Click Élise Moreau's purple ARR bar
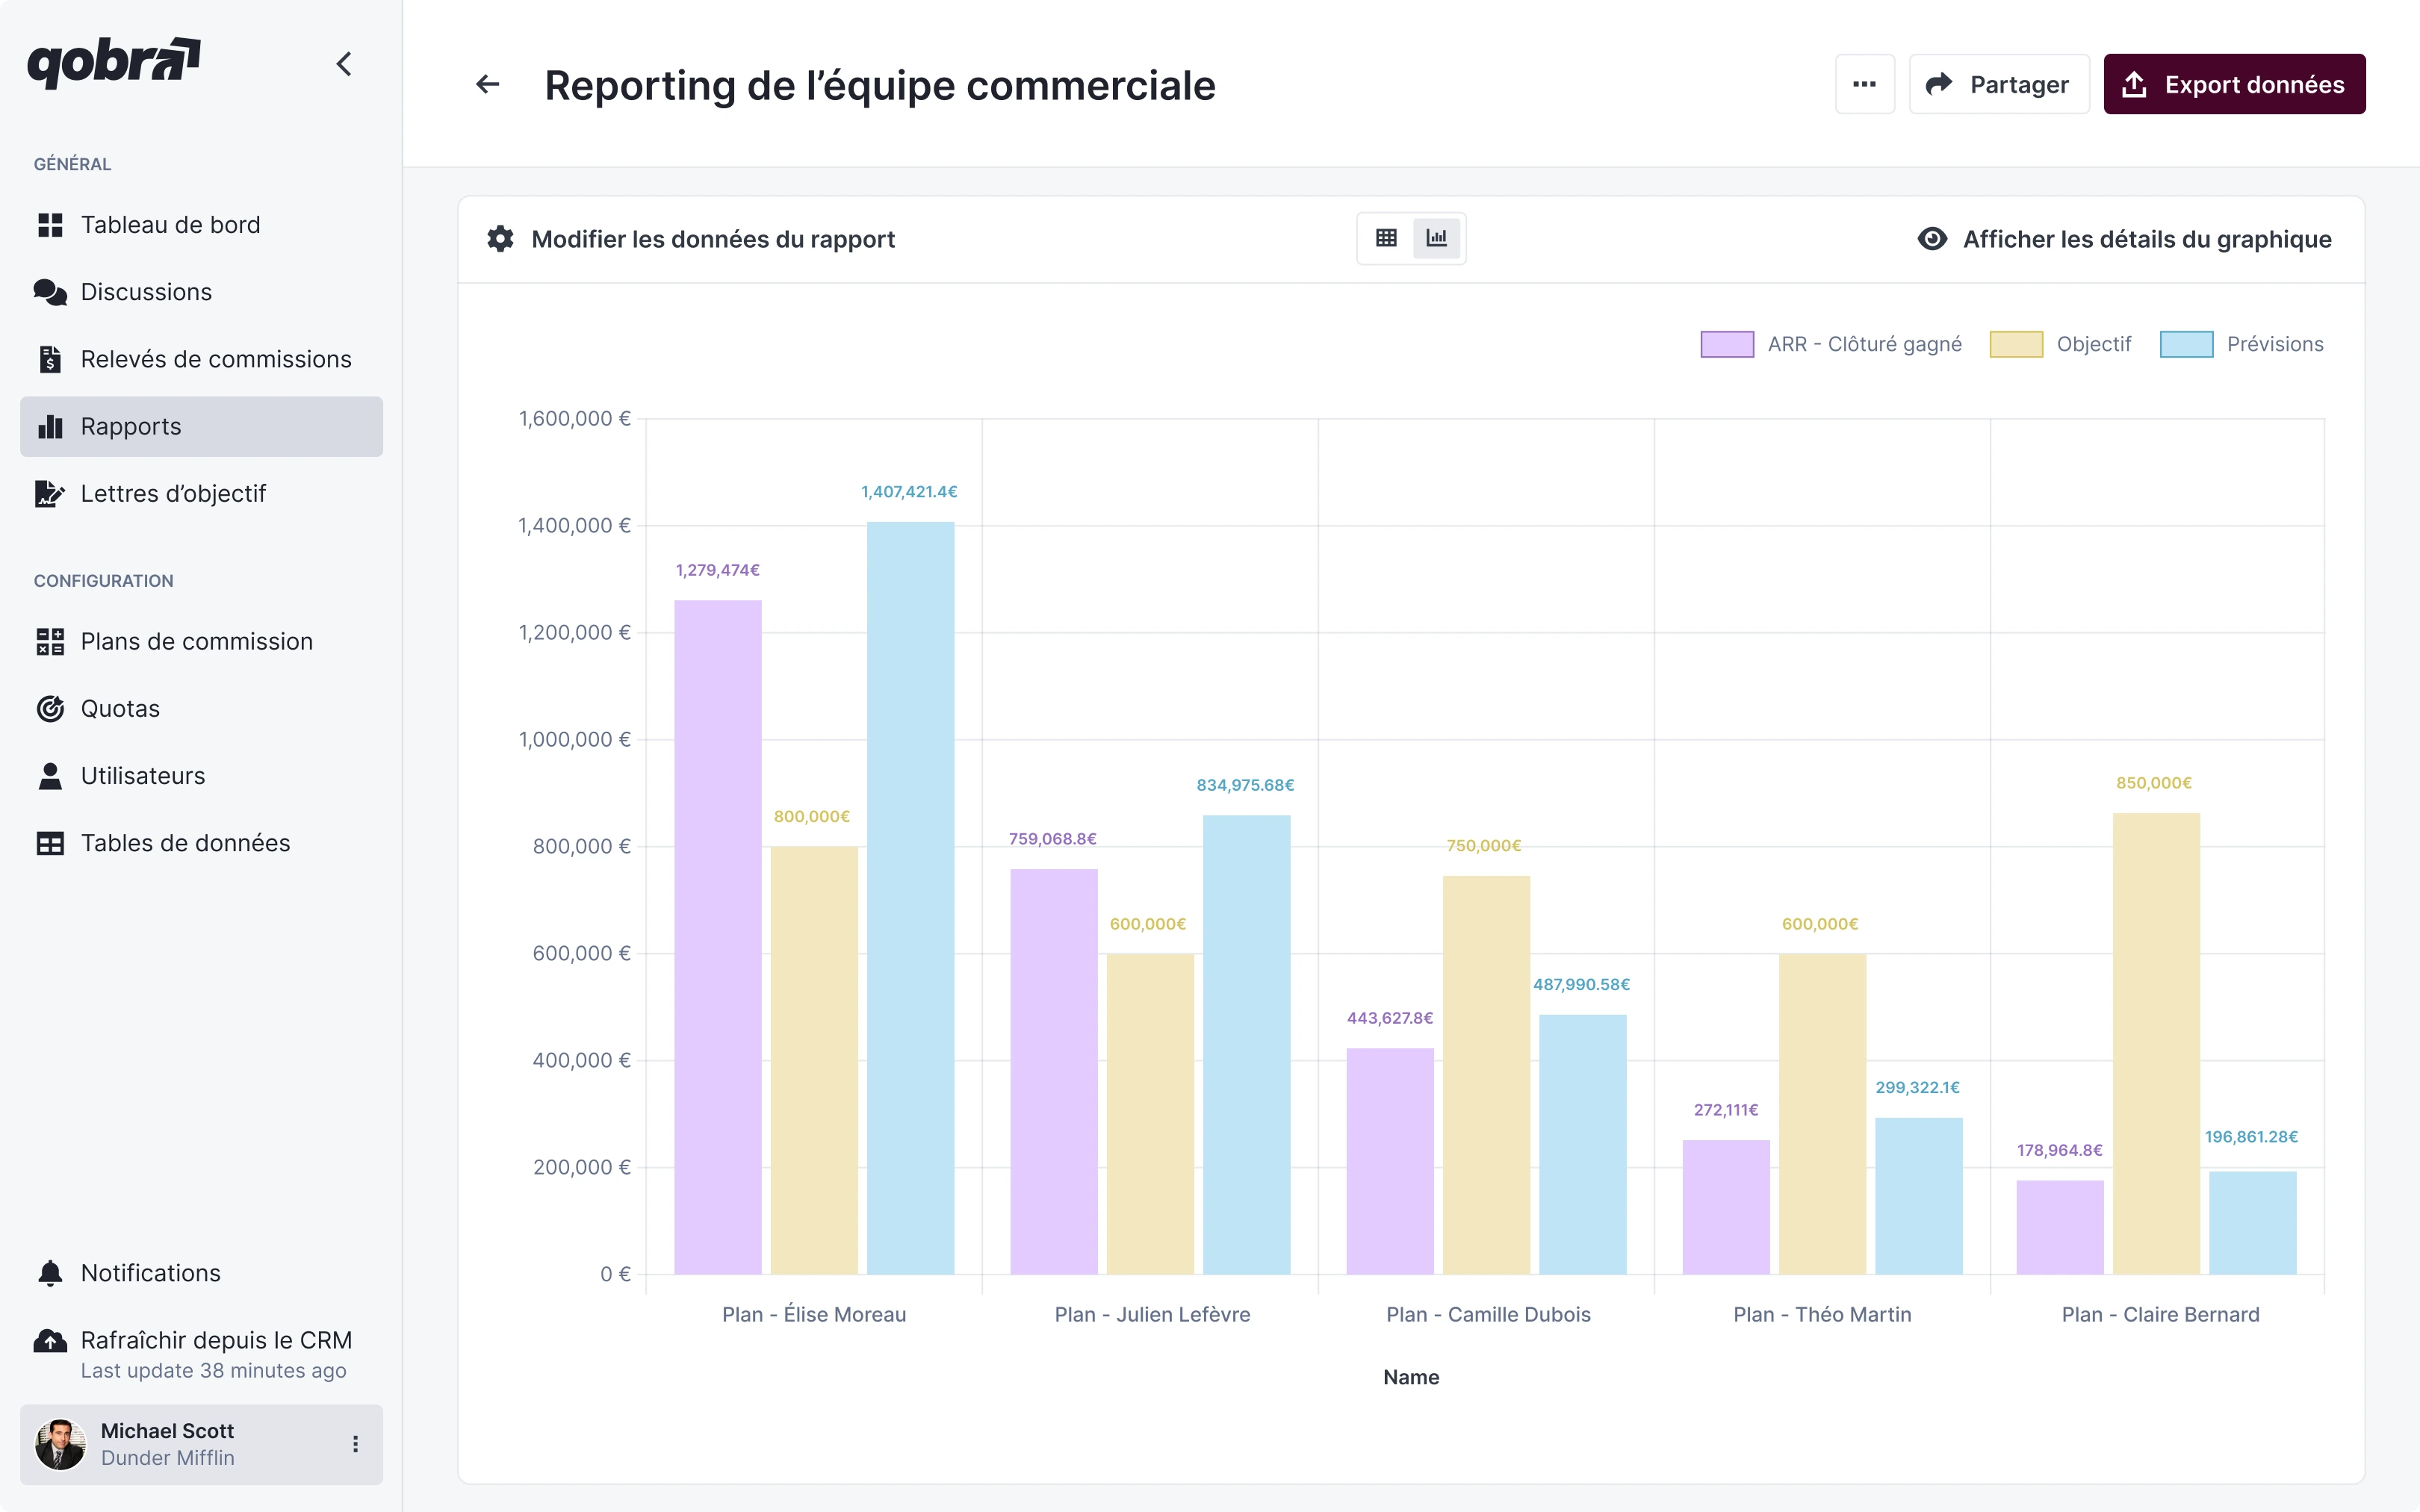This screenshot has height=1512, width=2420. coord(717,936)
